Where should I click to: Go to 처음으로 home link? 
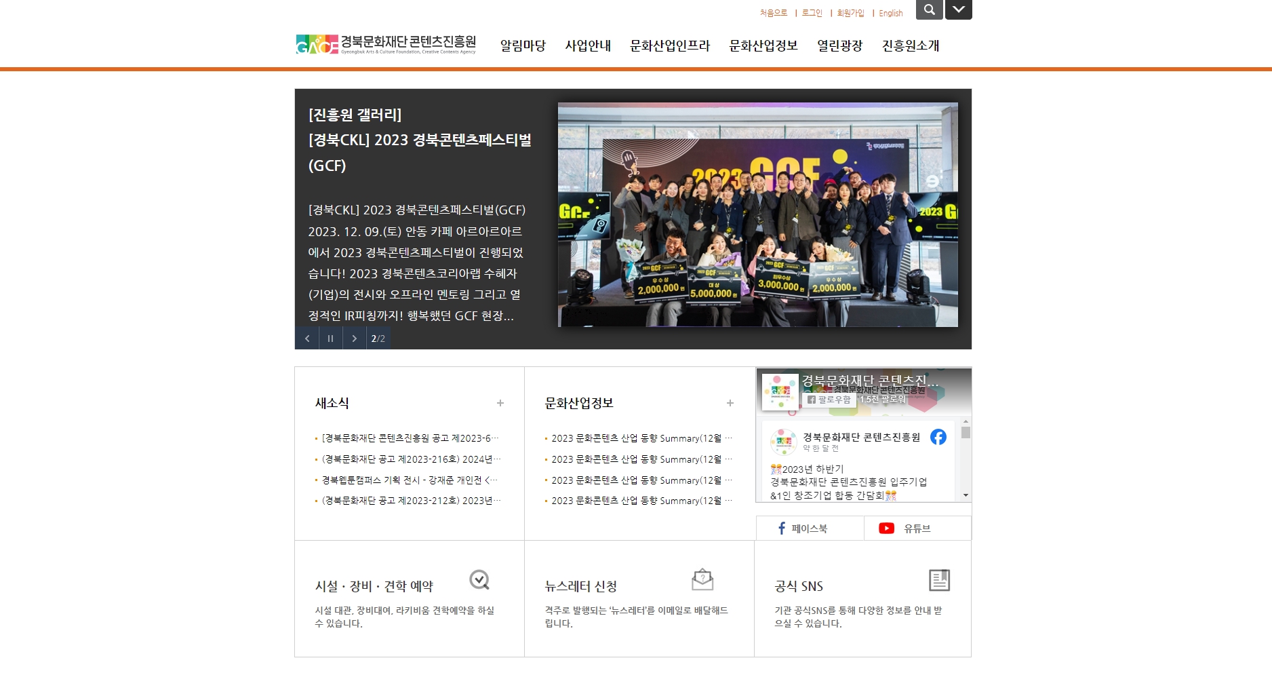(x=773, y=13)
